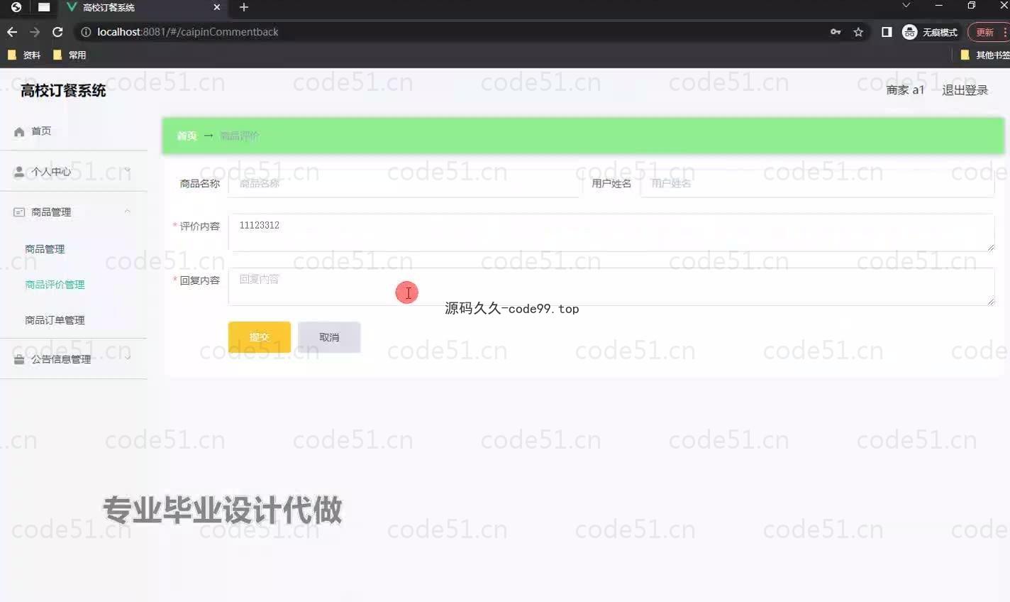Click the 评价内容 text area
Image resolution: width=1010 pixels, height=602 pixels.
pyautogui.click(x=611, y=232)
